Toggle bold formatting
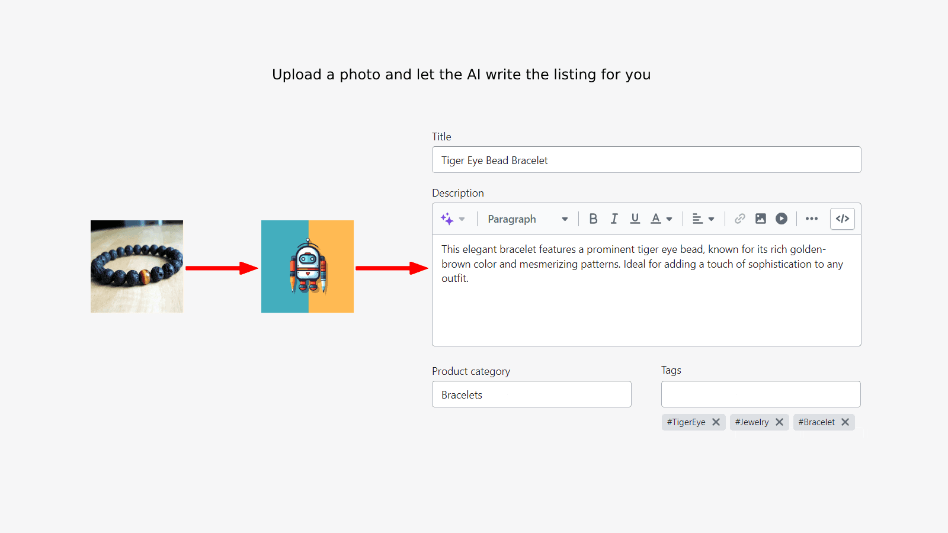The height and width of the screenshot is (533, 948). pyautogui.click(x=593, y=219)
